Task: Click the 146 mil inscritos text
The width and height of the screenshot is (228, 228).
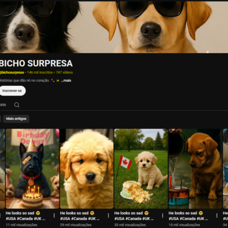Action: pyautogui.click(x=40, y=73)
